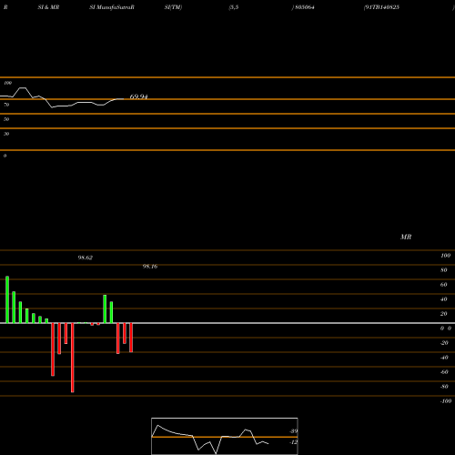The image size is (455, 455).
Task: Click the -39 label in mini chart
Action: tap(293, 431)
